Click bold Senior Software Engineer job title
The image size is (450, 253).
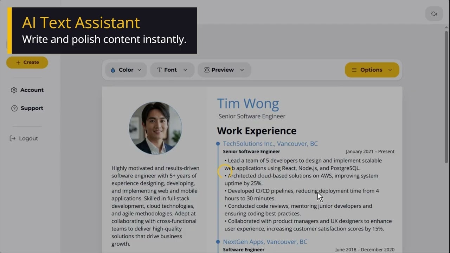(x=251, y=152)
